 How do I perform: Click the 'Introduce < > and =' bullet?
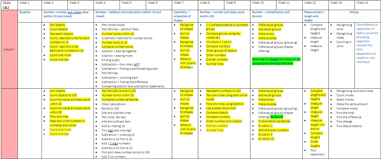pyautogui.click(x=219, y=42)
